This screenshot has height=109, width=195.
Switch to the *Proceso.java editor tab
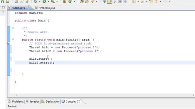[x=47, y=8]
